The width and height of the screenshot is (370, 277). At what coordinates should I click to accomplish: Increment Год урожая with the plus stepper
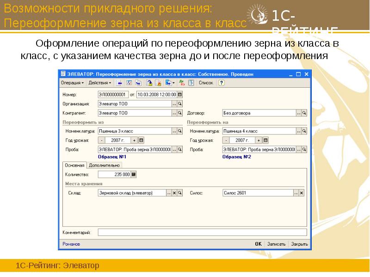[x=134, y=139]
